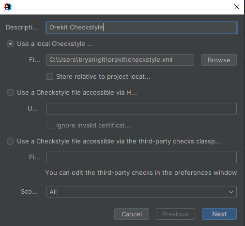This screenshot has width=245, height=226.
Task: Click the 'Sco...' label
Action: click(x=29, y=192)
